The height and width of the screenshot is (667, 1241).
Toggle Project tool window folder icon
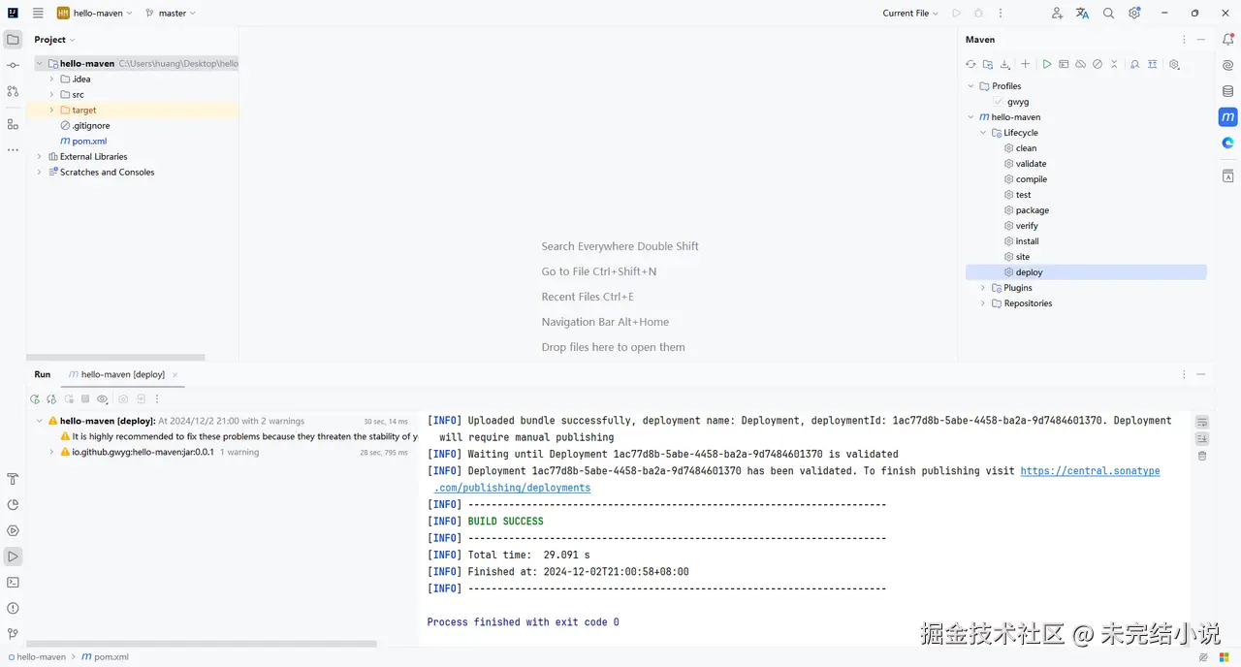pos(13,40)
